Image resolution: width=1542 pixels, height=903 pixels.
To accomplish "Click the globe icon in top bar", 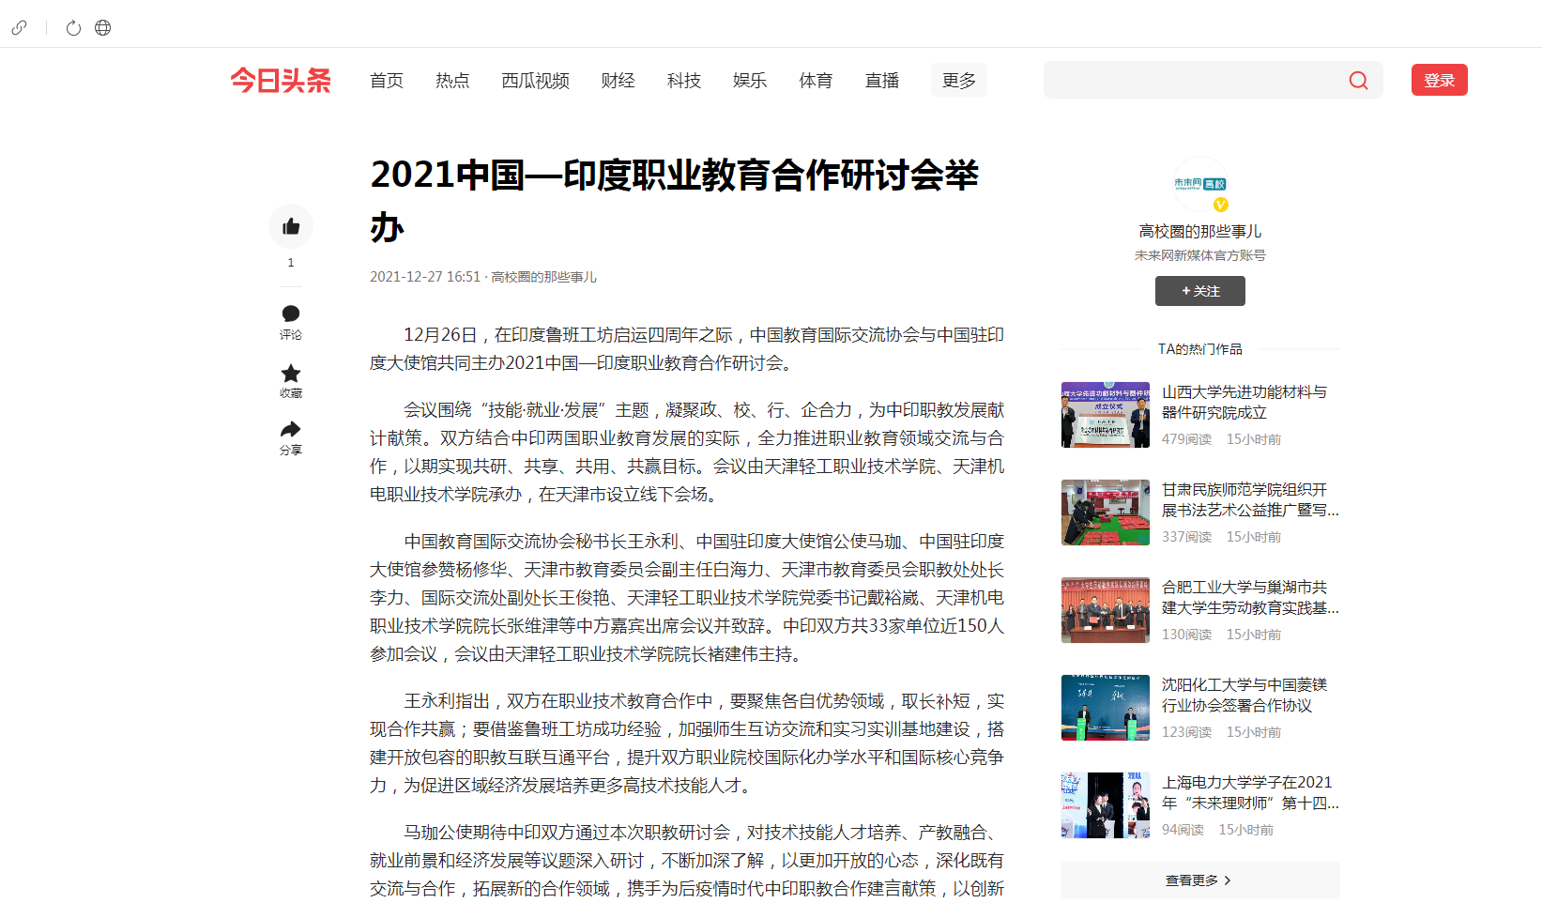I will 103,28.
